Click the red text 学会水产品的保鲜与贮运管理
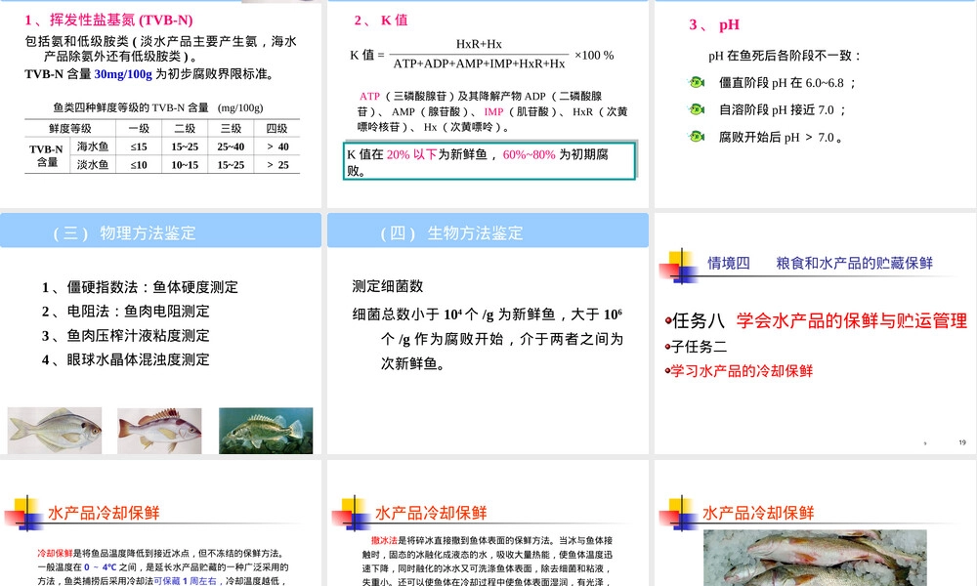This screenshot has width=977, height=586. (x=852, y=320)
